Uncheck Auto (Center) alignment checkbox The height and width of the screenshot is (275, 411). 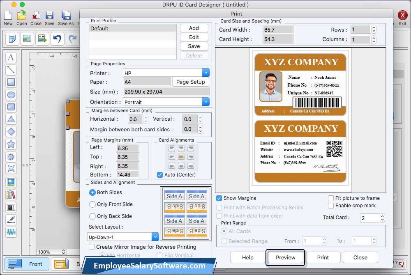coord(159,175)
